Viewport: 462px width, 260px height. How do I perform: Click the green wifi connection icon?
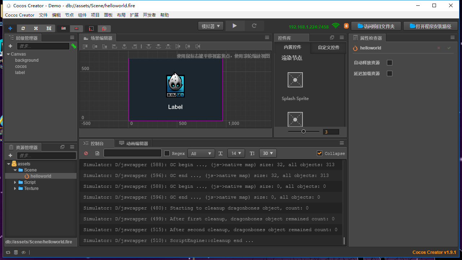[x=336, y=26]
